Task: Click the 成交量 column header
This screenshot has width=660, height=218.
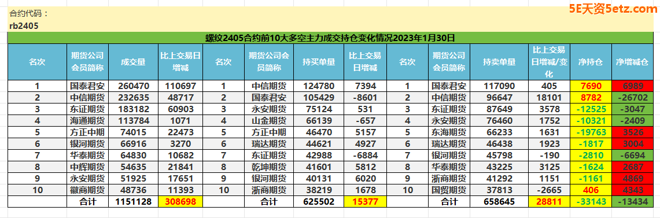Action: [133, 62]
